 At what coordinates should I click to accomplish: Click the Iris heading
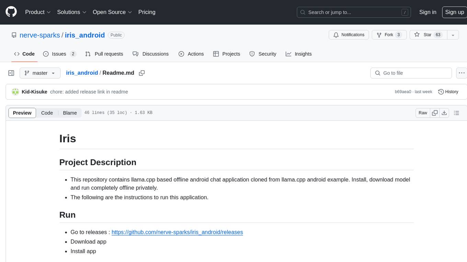(x=68, y=139)
